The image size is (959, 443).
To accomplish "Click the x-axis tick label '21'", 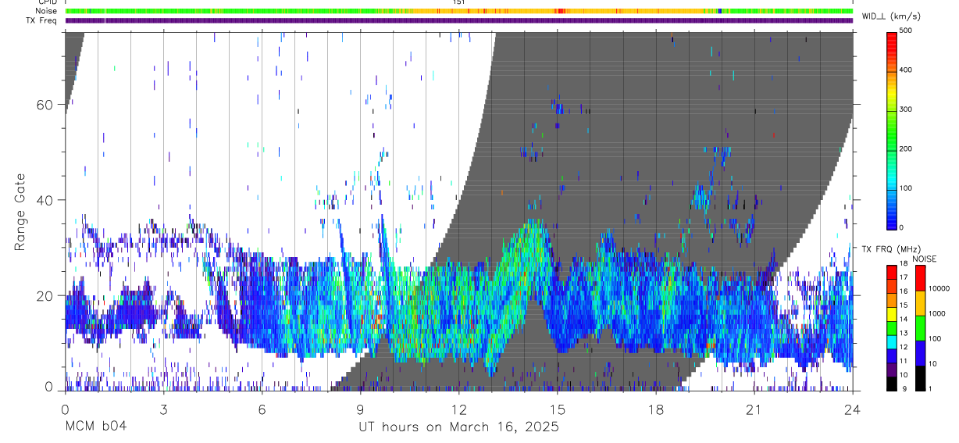I will coord(754,409).
